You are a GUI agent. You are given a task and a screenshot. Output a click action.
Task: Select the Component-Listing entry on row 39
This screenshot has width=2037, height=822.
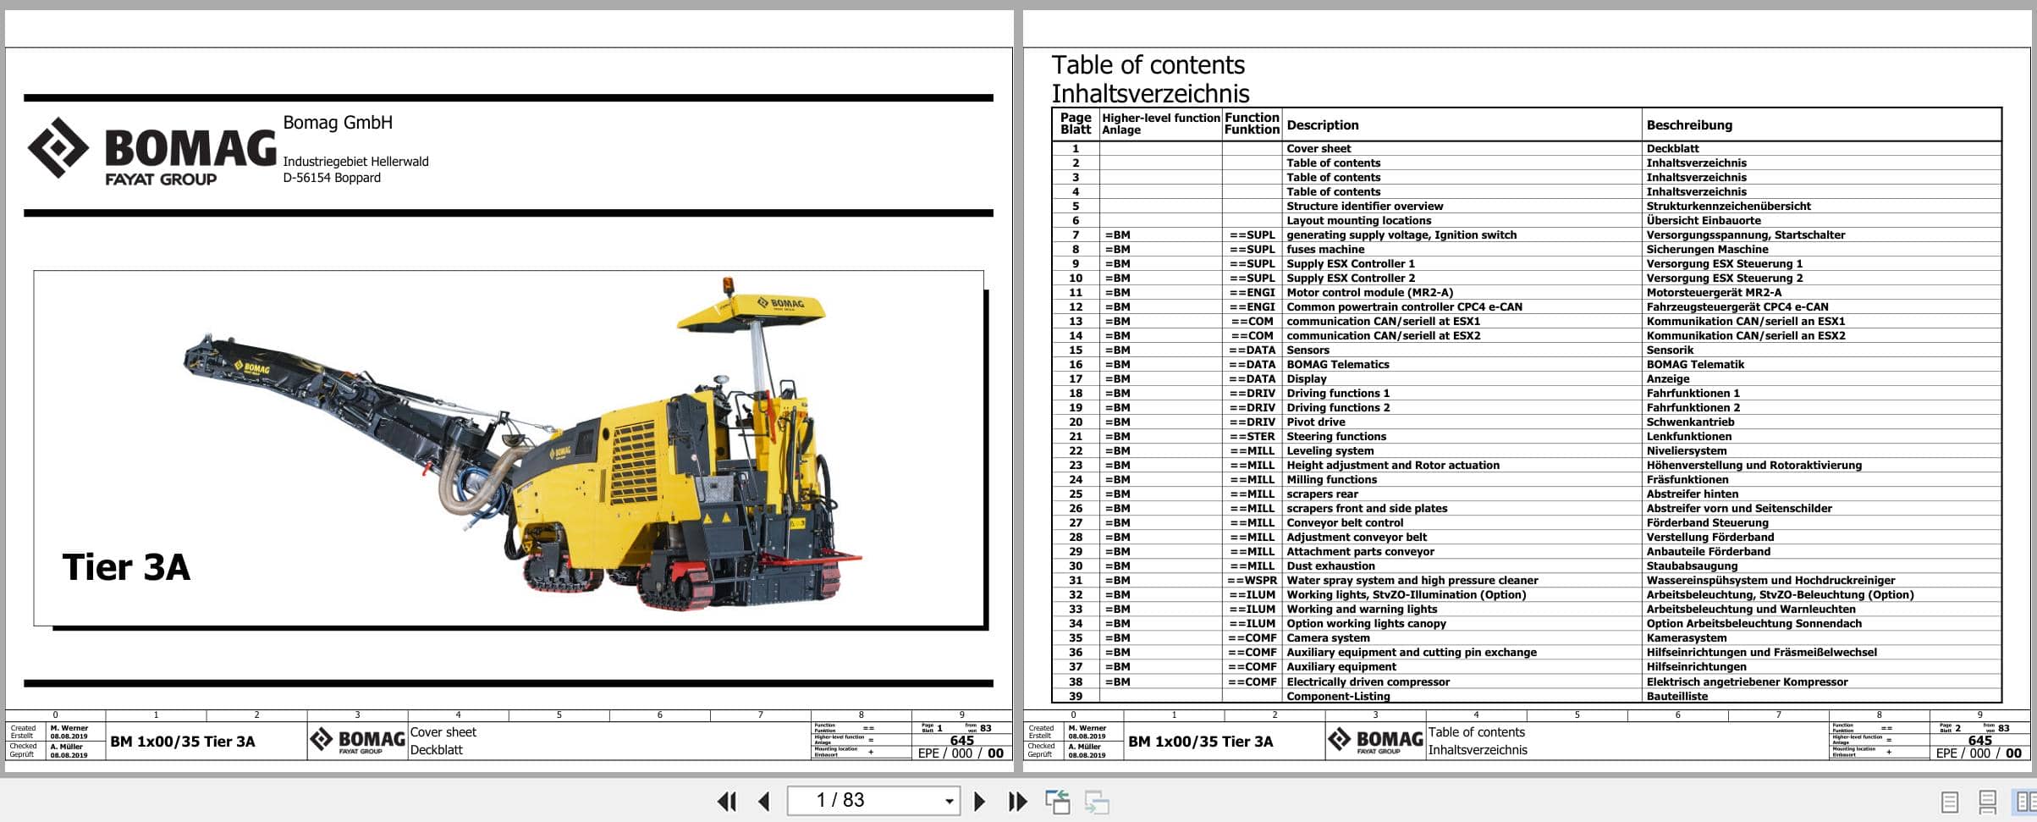coord(1339,695)
